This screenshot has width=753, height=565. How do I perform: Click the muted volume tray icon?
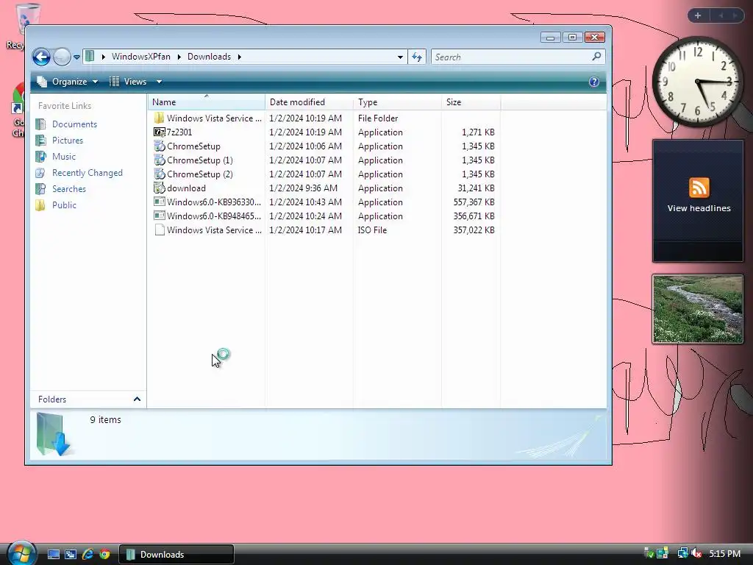(x=697, y=553)
